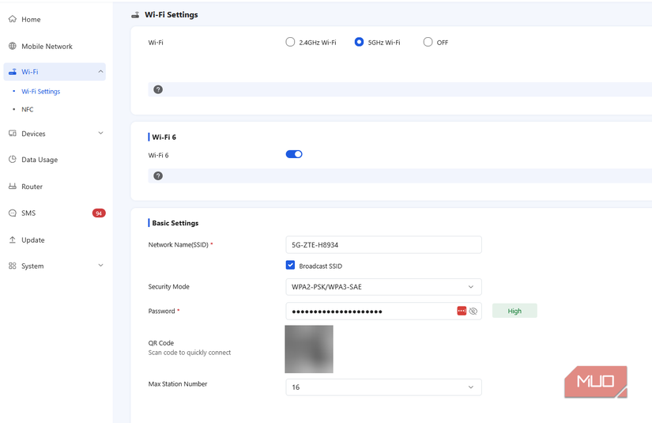Click the Update upload arrow icon

13,240
